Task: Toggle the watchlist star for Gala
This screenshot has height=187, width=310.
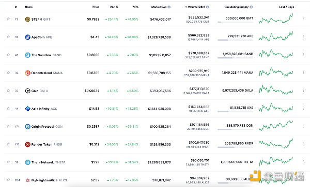Action: click(x=8, y=91)
